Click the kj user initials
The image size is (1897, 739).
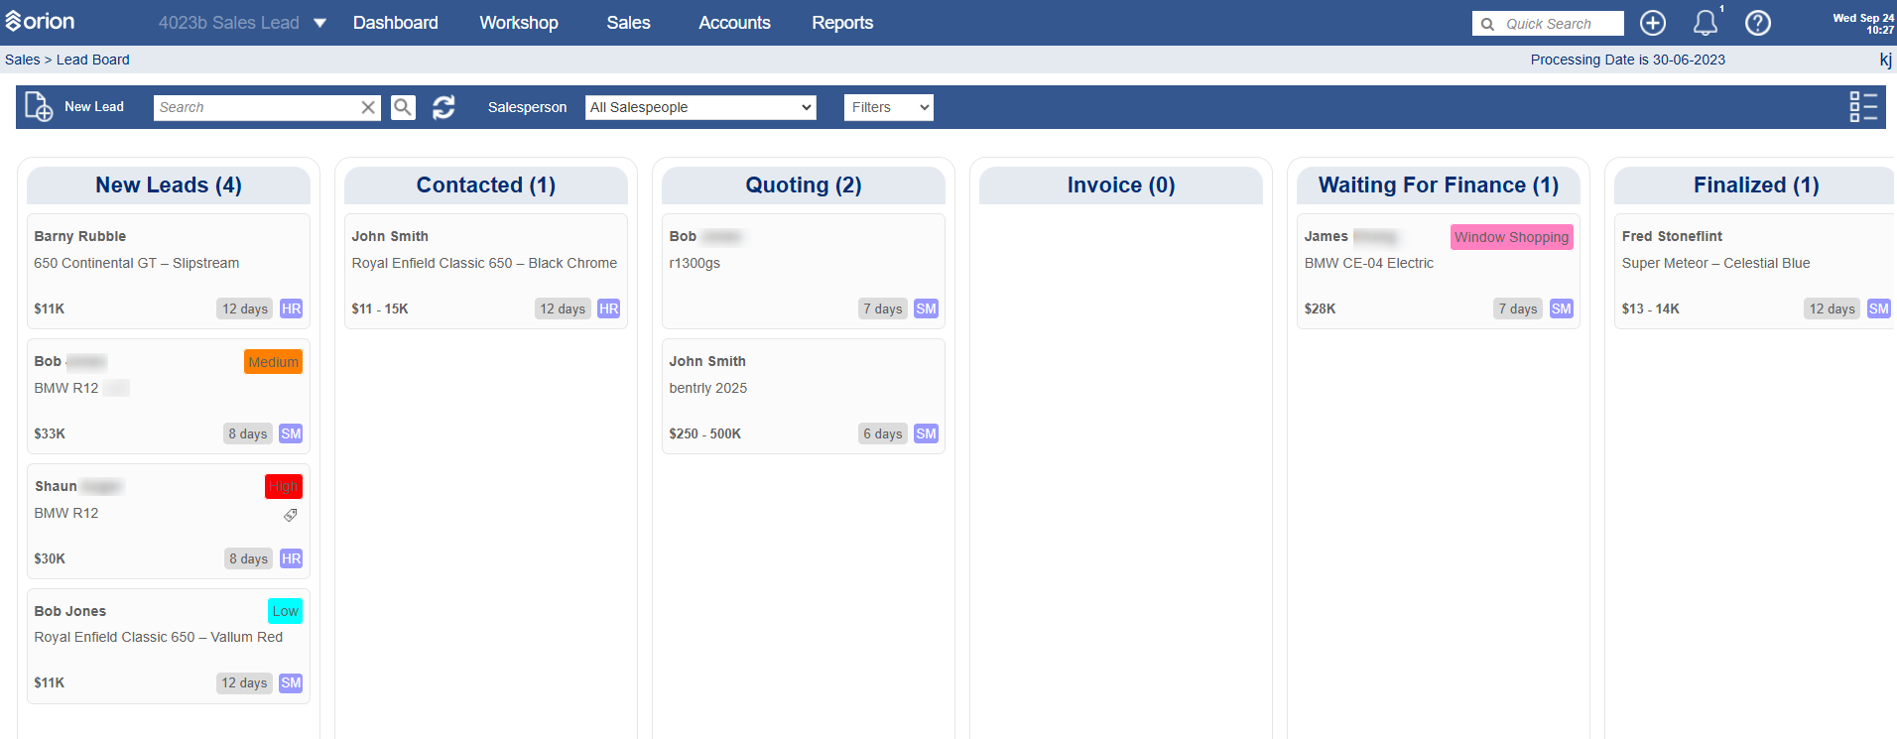coord(1886,60)
